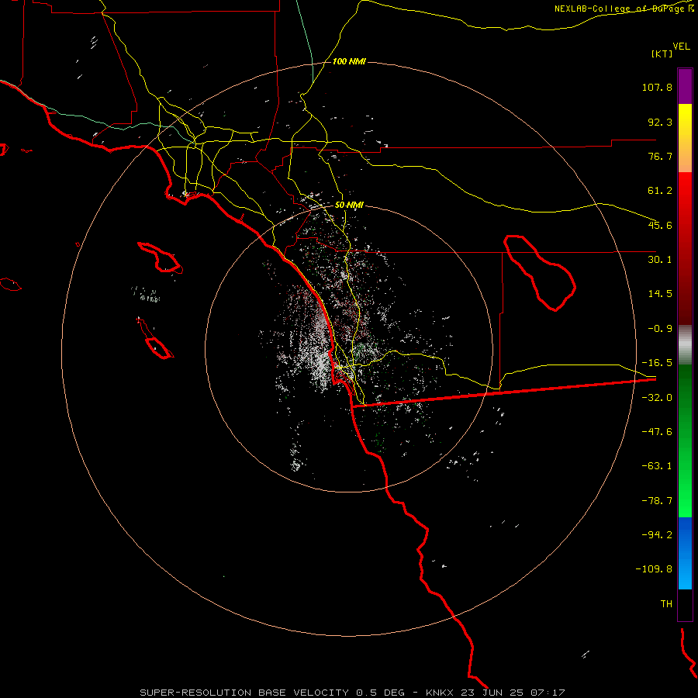This screenshot has width=698, height=698.
Task: Click the 50 NMI range ring label
Action: (349, 206)
